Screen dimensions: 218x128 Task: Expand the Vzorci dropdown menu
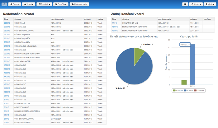coord(29,4)
